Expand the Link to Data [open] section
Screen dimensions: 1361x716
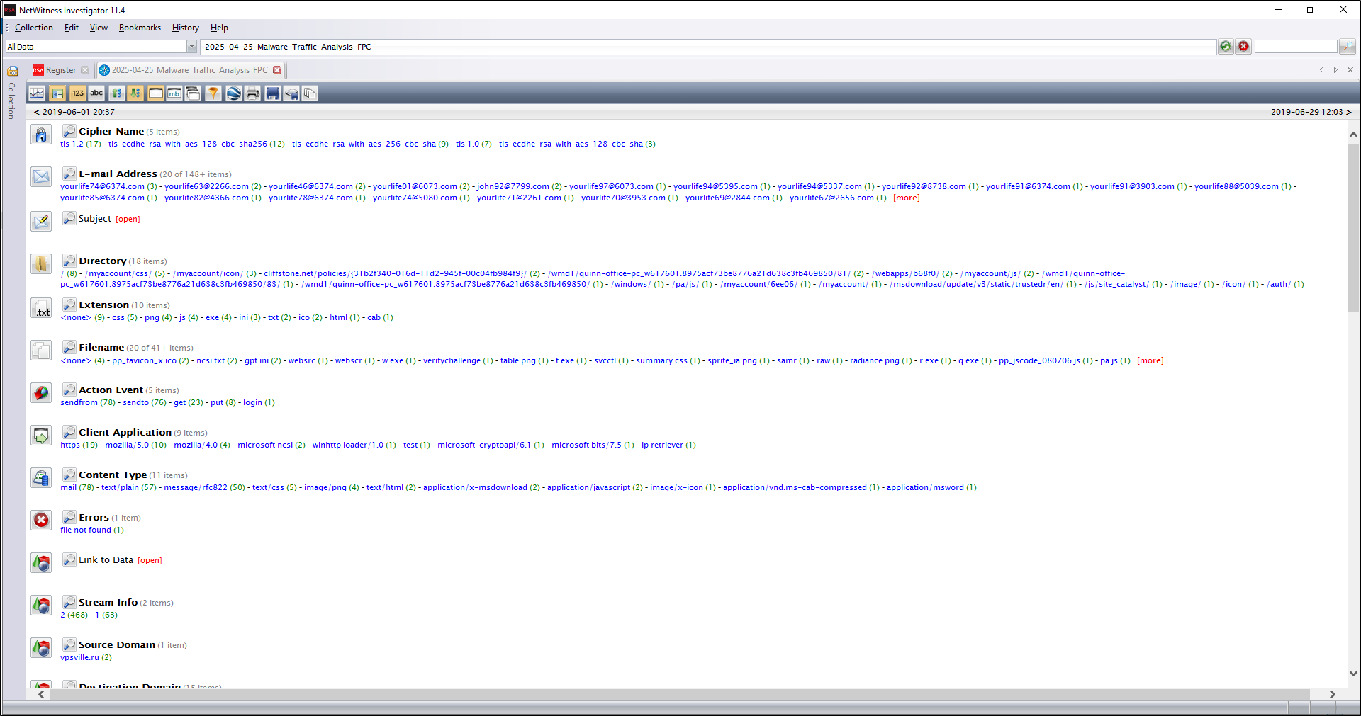(x=150, y=561)
